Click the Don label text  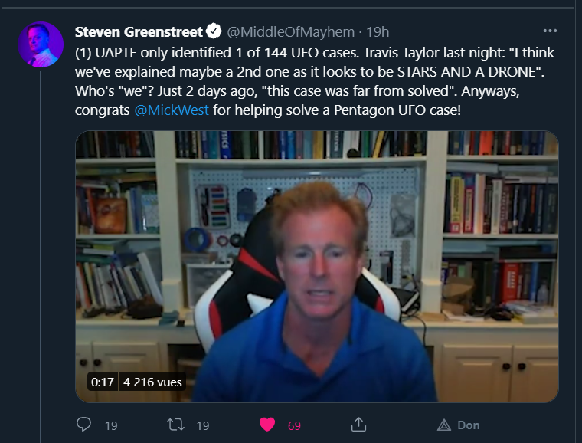[469, 425]
